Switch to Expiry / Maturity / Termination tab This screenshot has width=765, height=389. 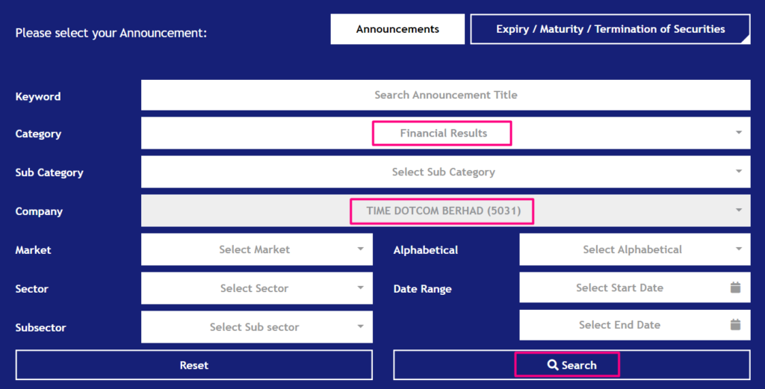tap(610, 29)
